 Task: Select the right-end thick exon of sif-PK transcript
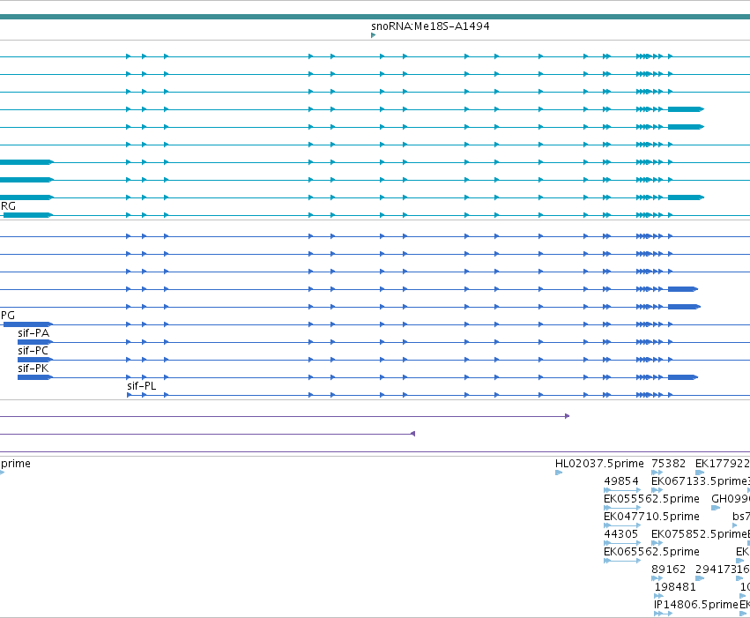[683, 377]
